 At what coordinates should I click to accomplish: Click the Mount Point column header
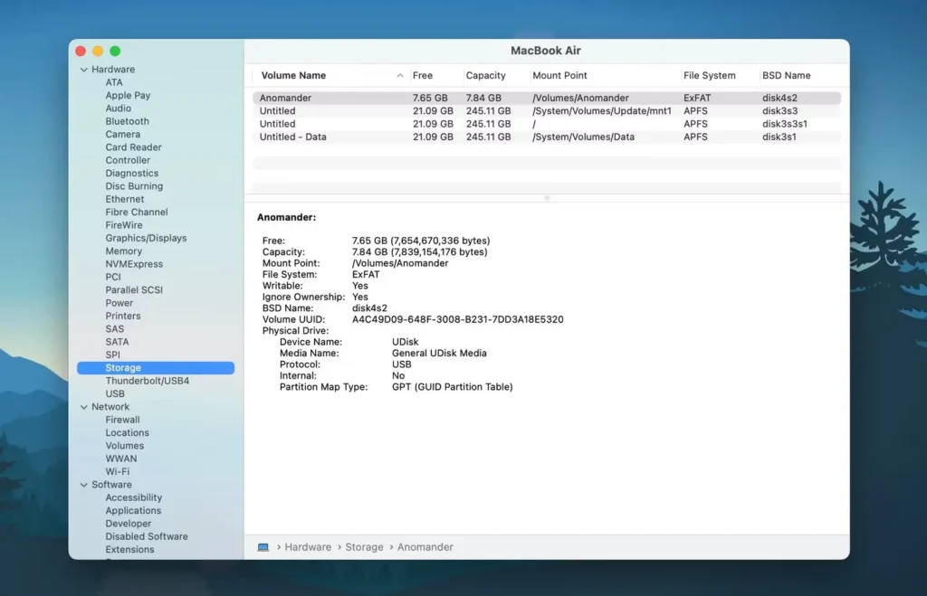coord(559,76)
